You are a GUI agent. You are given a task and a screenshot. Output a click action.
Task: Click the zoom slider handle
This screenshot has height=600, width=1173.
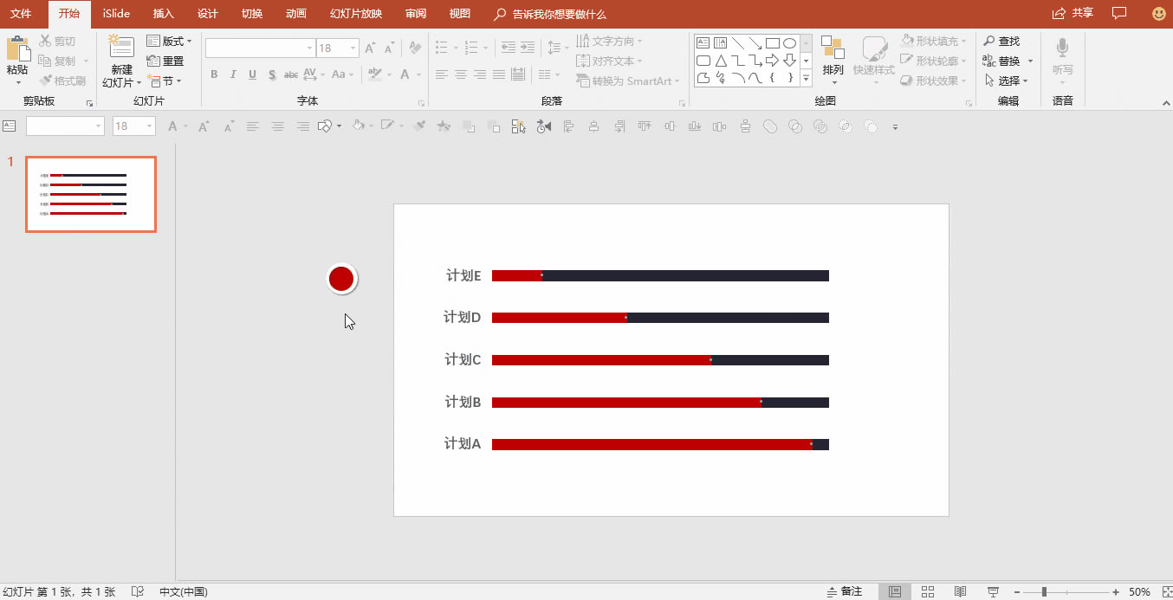tap(1044, 591)
